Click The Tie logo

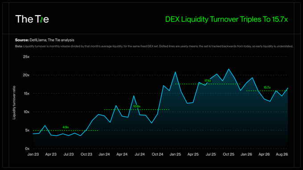pos(32,19)
